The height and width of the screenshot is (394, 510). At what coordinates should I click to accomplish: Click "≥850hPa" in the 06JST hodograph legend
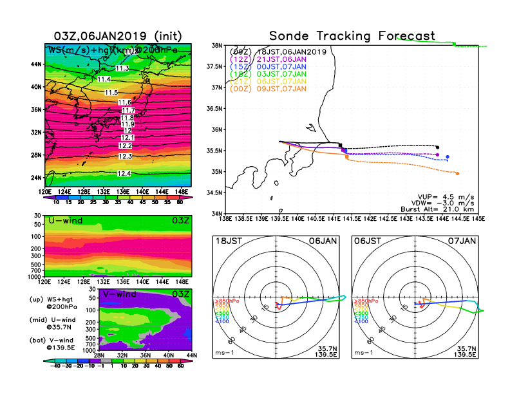point(366,301)
